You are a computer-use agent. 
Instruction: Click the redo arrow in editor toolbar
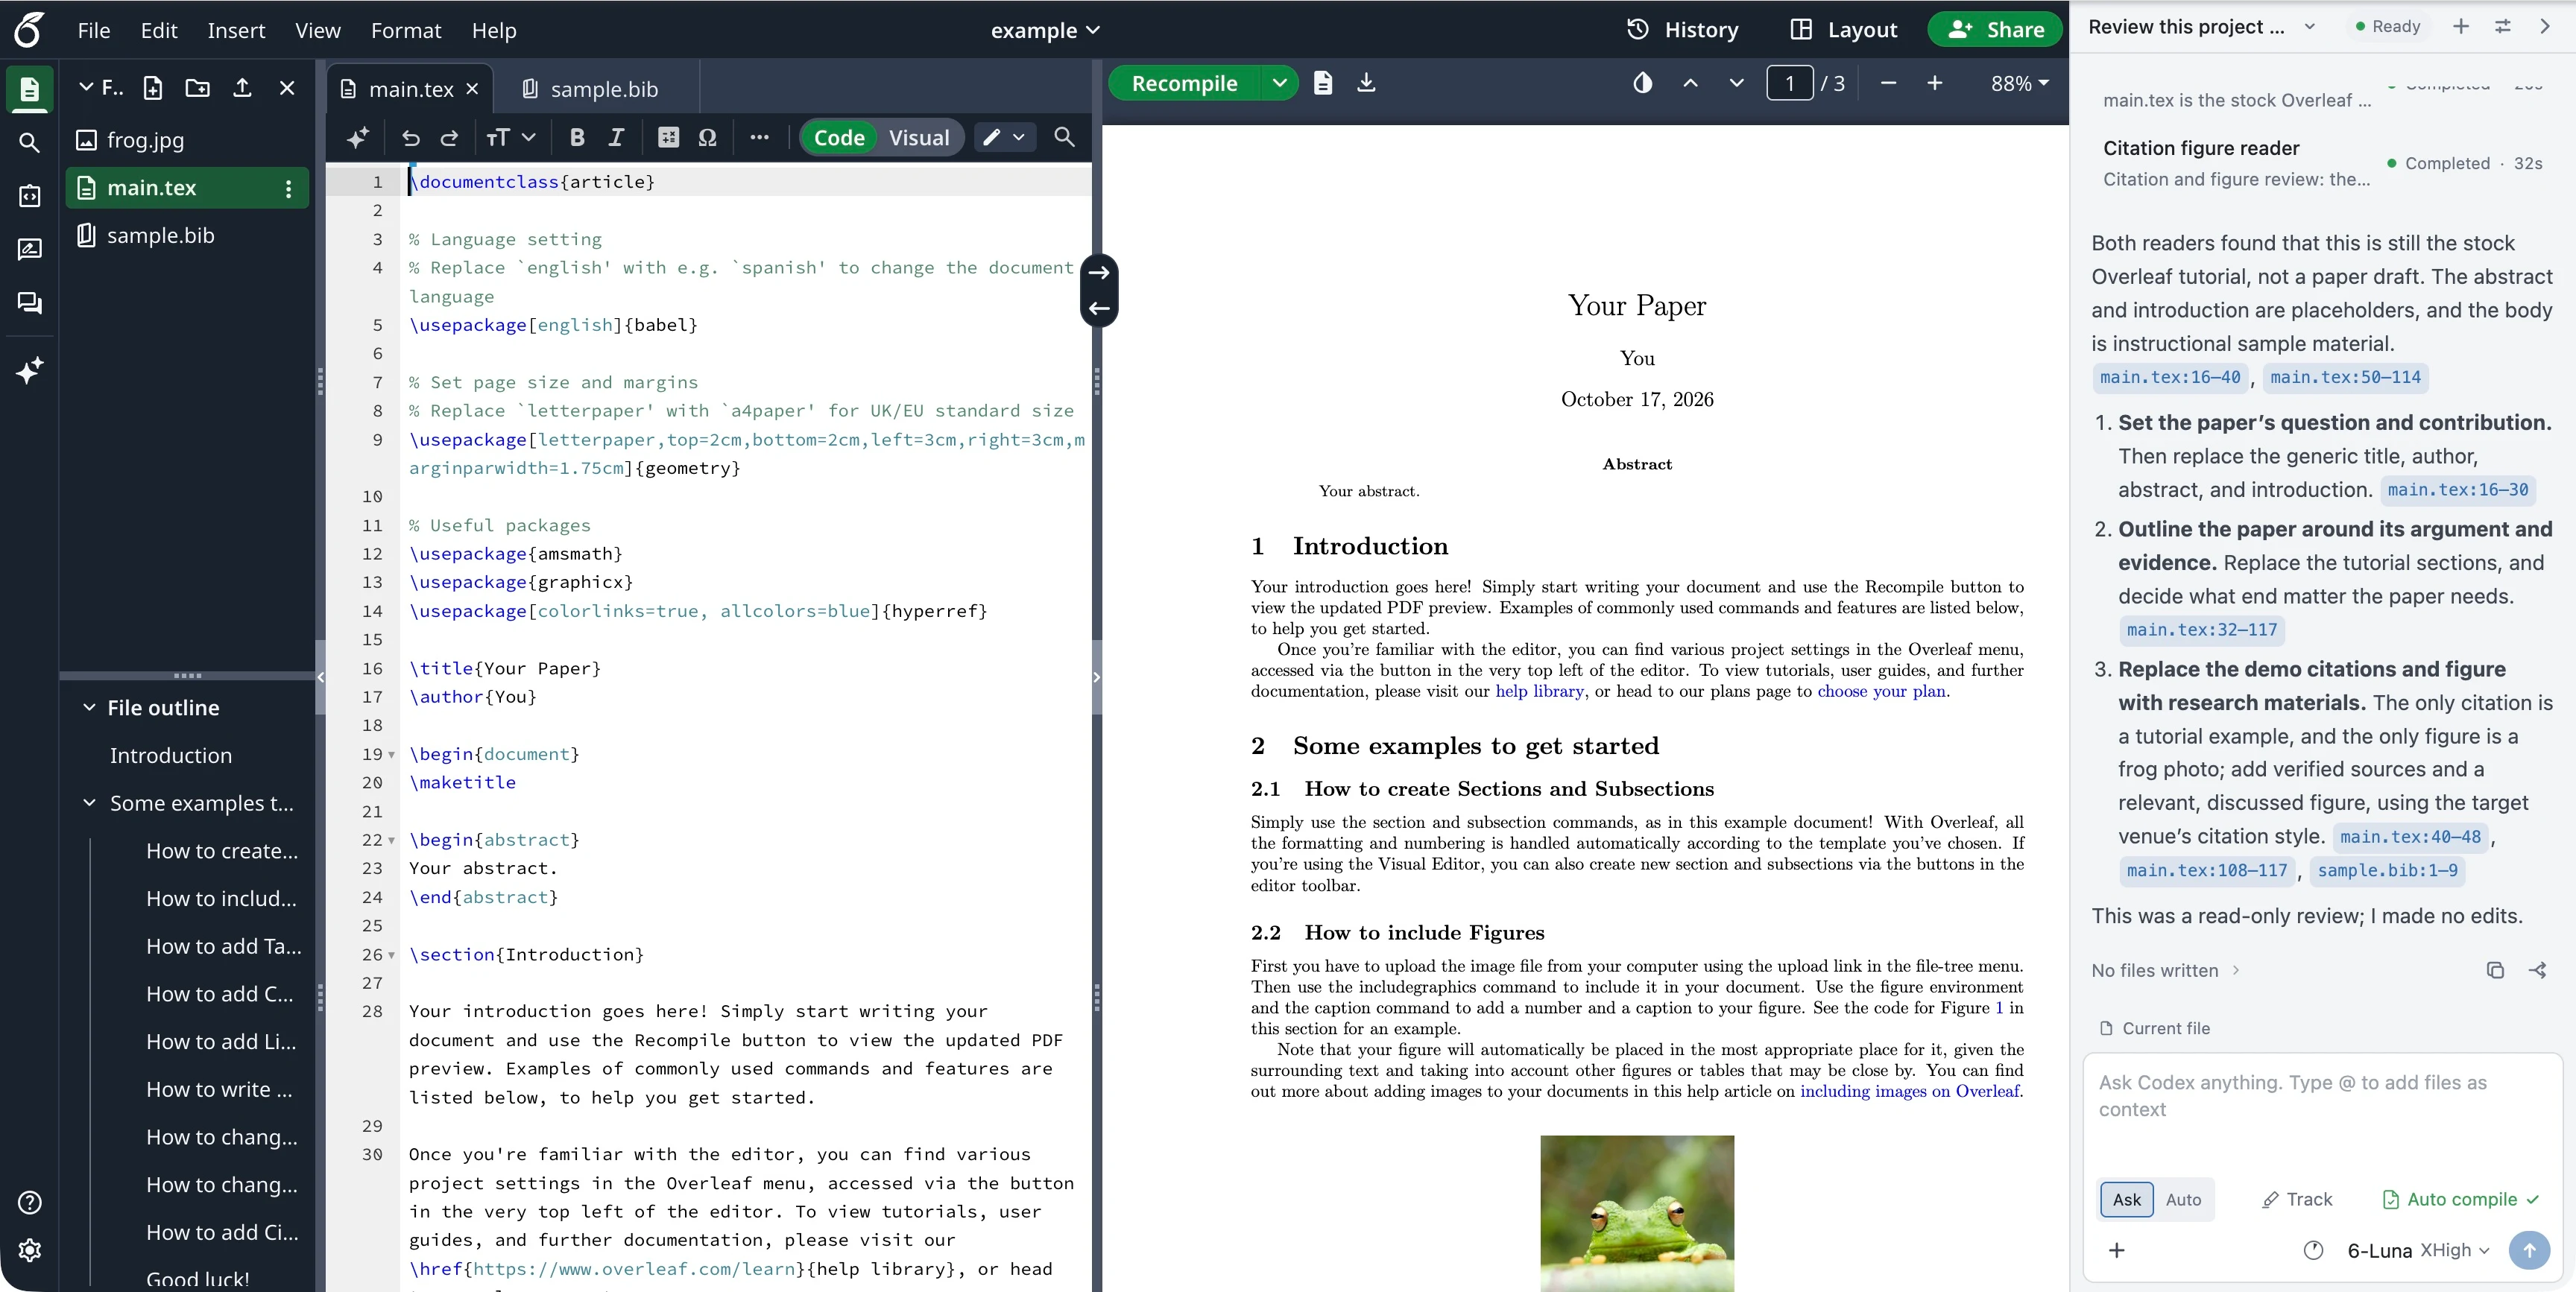450,138
